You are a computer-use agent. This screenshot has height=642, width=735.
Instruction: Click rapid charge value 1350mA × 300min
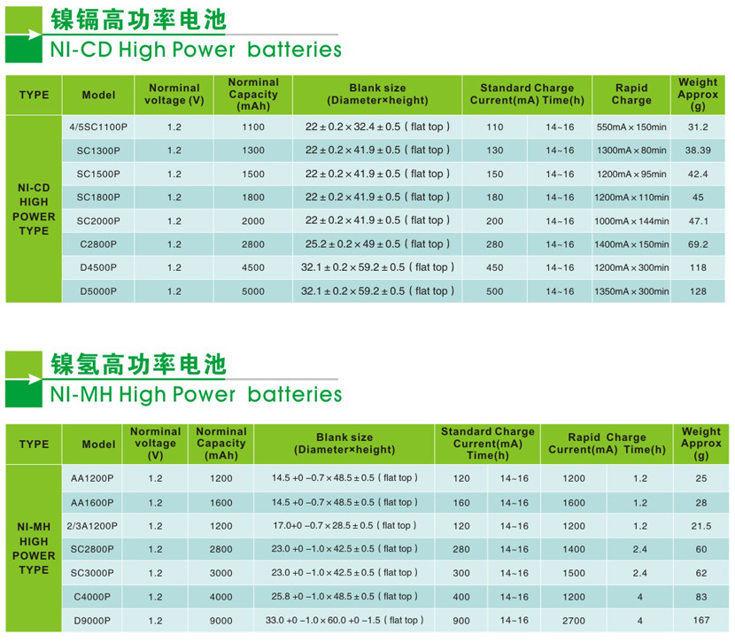pyautogui.click(x=631, y=291)
